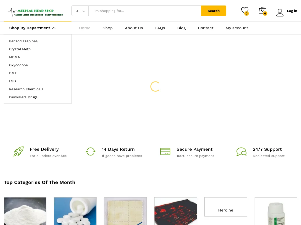
Task: Click the Log in link
Action: [292, 11]
